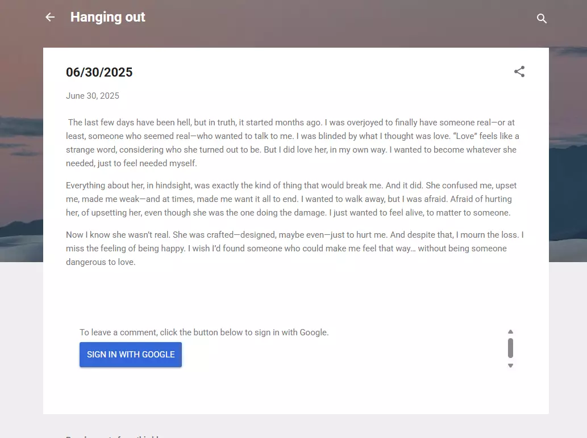Viewport: 587px width, 438px height.
Task: Click the quoted word "Love" in first paragraph
Action: pos(465,136)
